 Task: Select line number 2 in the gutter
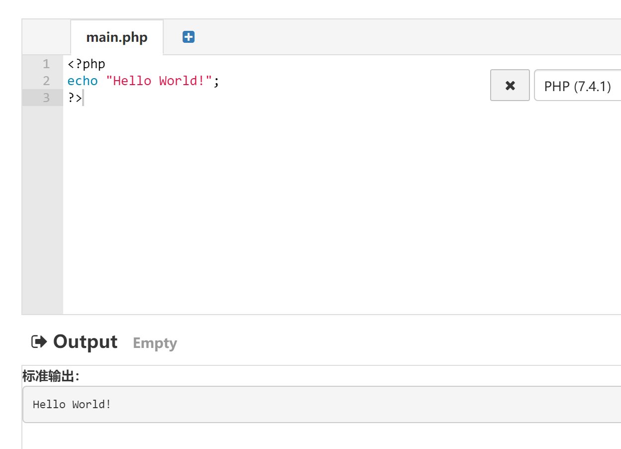click(46, 81)
